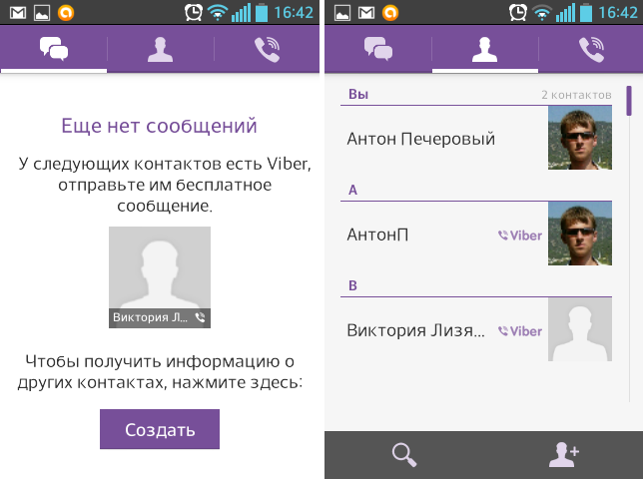
Task: Tap Виктория Лизя... placeholder avatar
Action: [x=580, y=330]
